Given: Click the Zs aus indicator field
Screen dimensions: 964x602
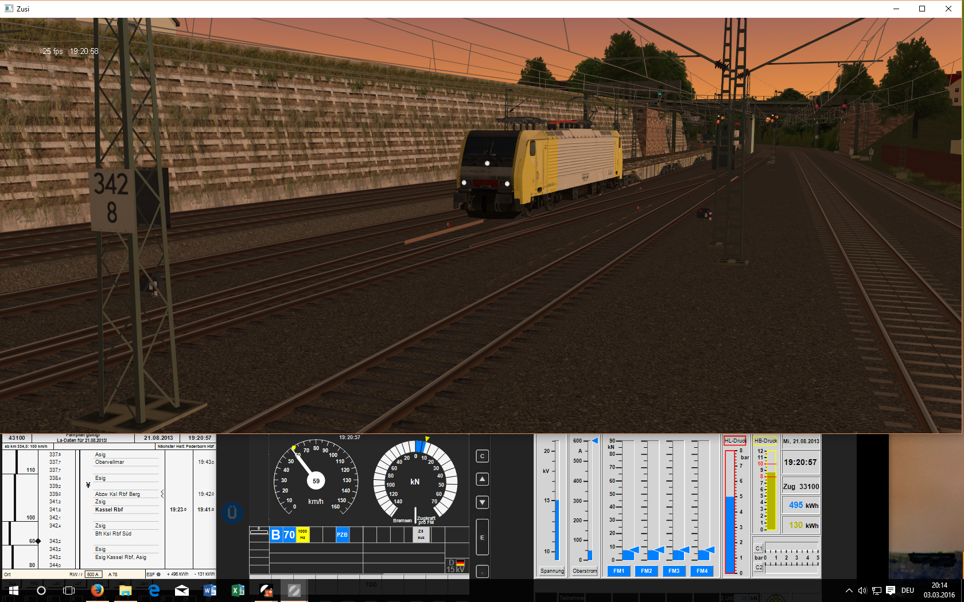Looking at the screenshot, I should coord(421,535).
